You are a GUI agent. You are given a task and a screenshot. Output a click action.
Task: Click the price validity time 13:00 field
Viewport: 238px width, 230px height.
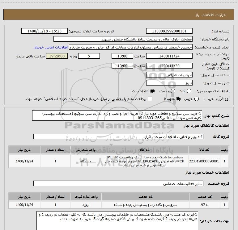pyautogui.click(x=122, y=66)
